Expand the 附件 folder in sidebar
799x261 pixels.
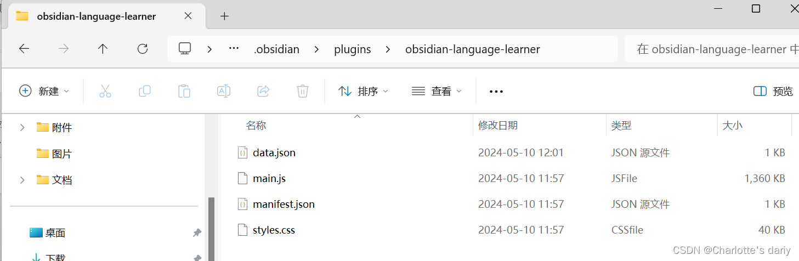coord(22,128)
